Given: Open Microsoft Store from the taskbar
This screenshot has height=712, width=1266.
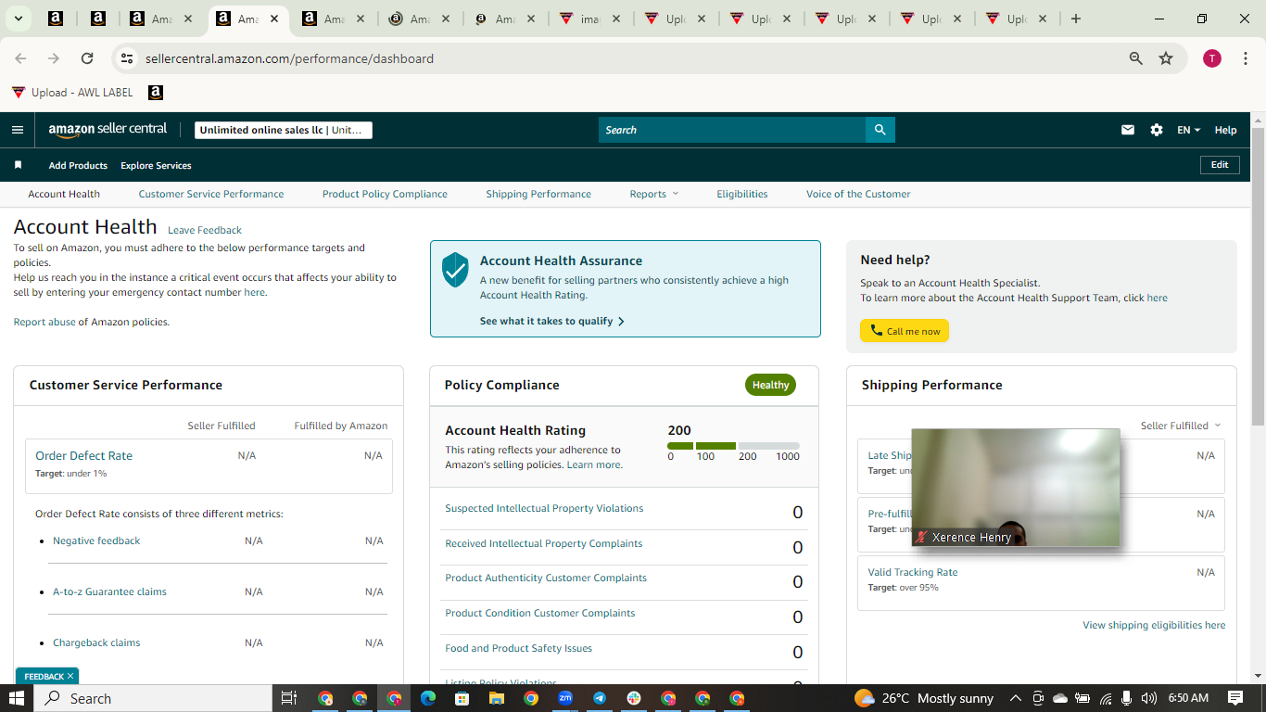Looking at the screenshot, I should tap(462, 698).
